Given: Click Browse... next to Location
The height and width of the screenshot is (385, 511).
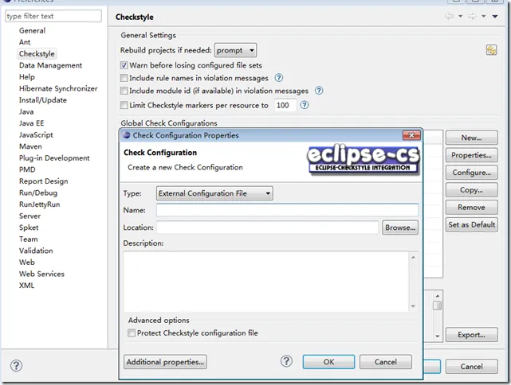Looking at the screenshot, I should tap(400, 227).
